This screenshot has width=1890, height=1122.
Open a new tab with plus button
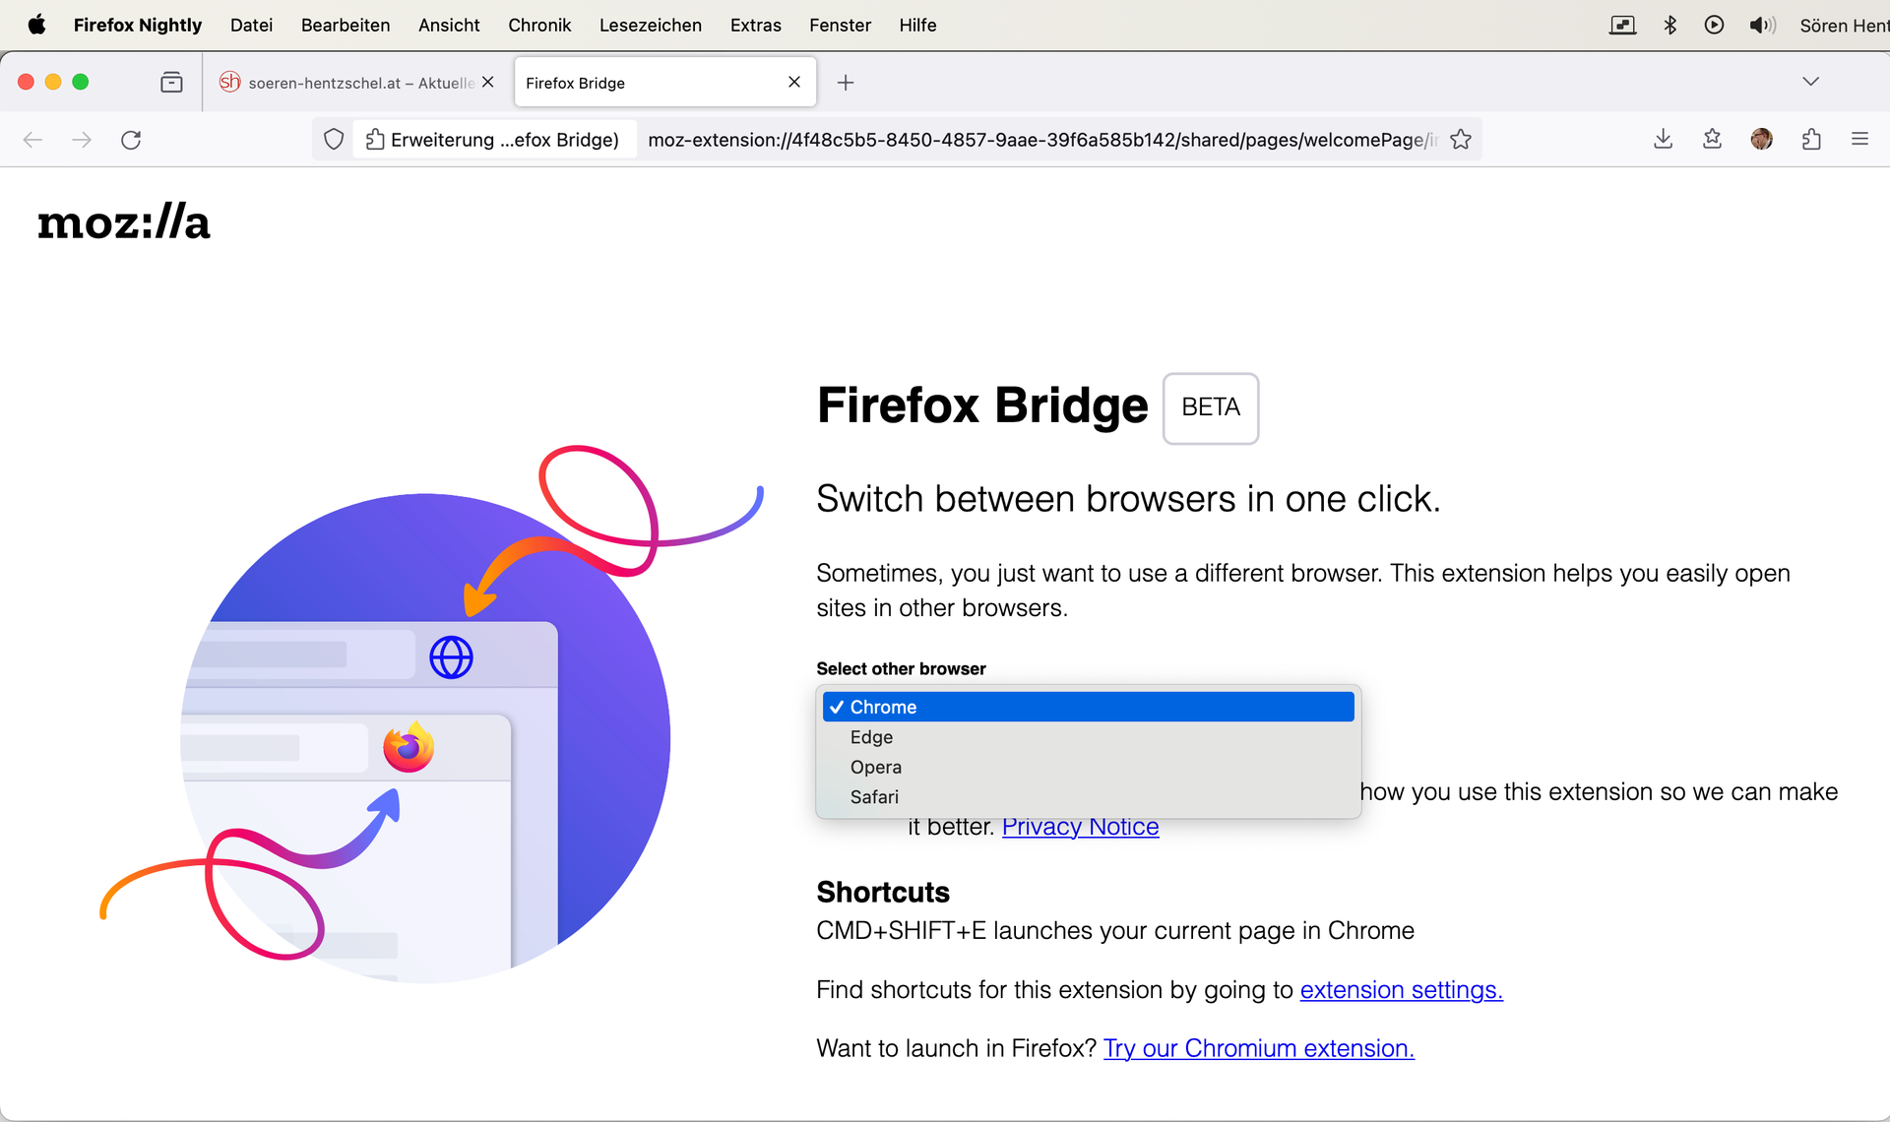click(x=846, y=83)
